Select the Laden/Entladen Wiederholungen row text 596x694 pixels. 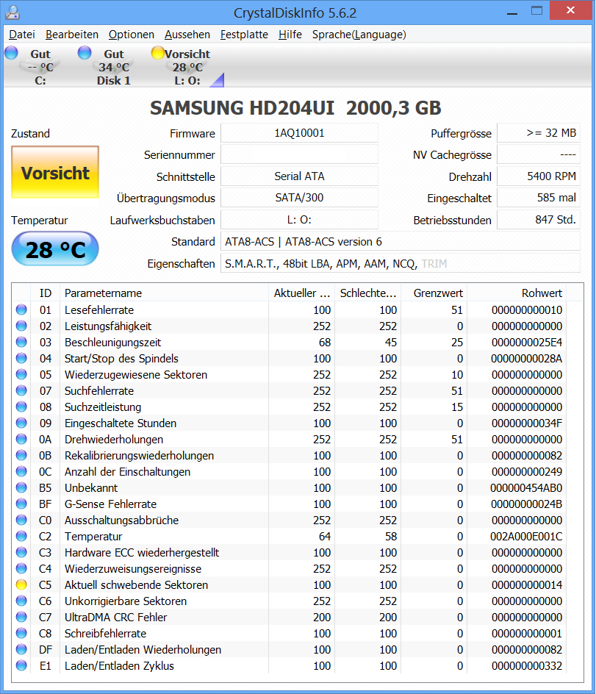click(143, 650)
